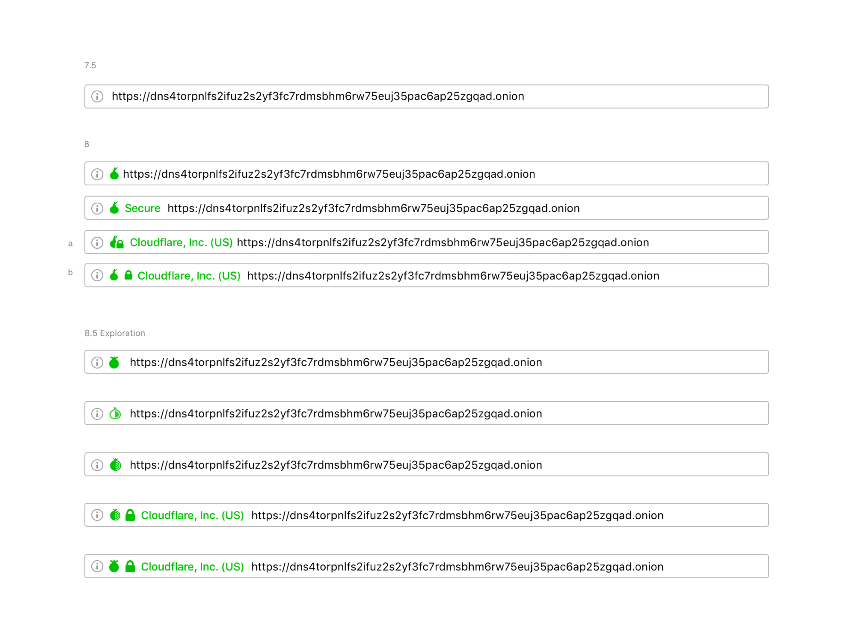Click padlock icon in the bottom URL bar
This screenshot has height=640, width=854.
130,566
